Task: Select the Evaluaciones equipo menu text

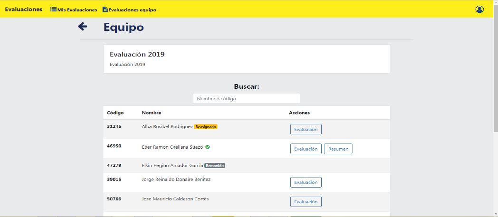Action: point(132,10)
